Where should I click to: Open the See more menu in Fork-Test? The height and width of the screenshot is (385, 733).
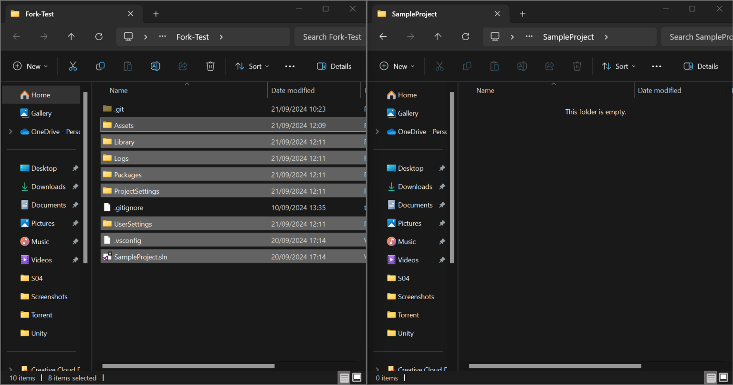pyautogui.click(x=290, y=66)
